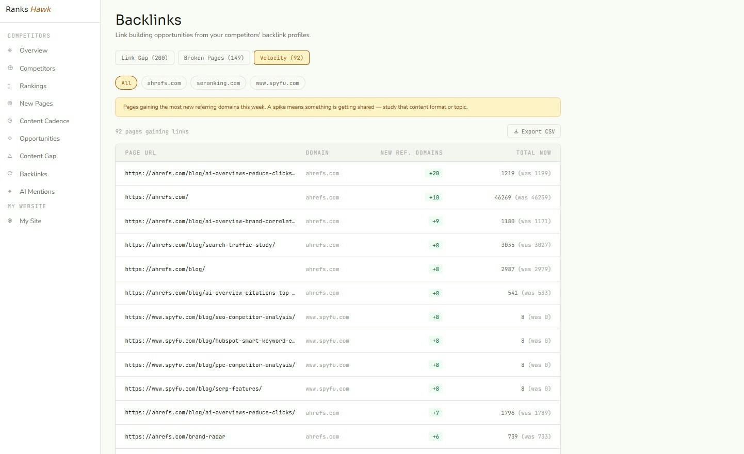Click the +9 new domains badge

click(x=436, y=221)
